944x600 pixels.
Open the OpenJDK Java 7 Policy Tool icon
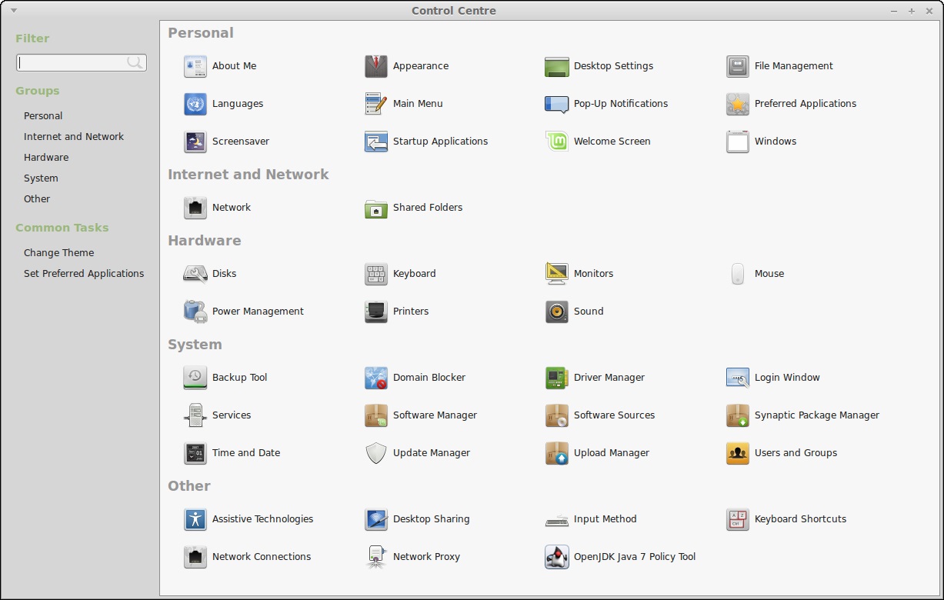[x=557, y=557]
